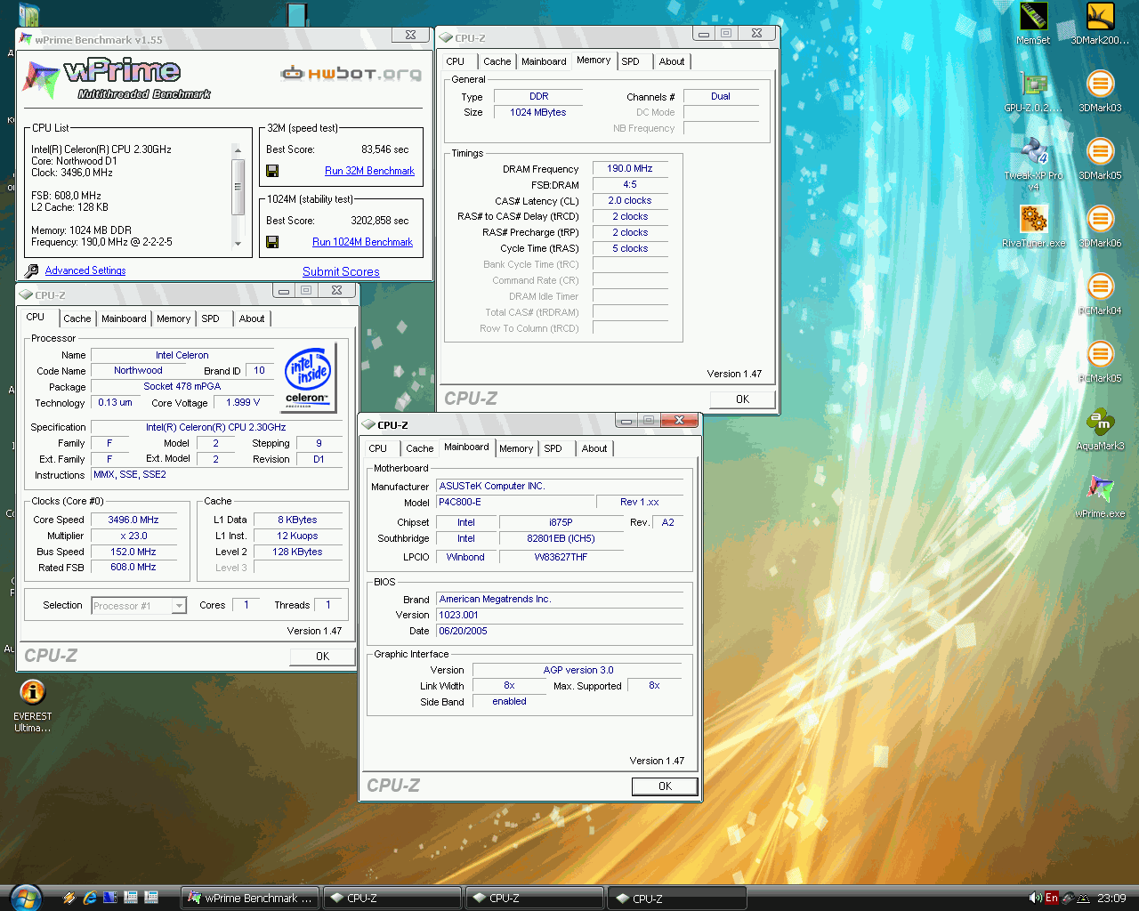Viewport: 1139px width, 911px height.
Task: Open the volume icon in the system tray
Action: tap(1035, 899)
